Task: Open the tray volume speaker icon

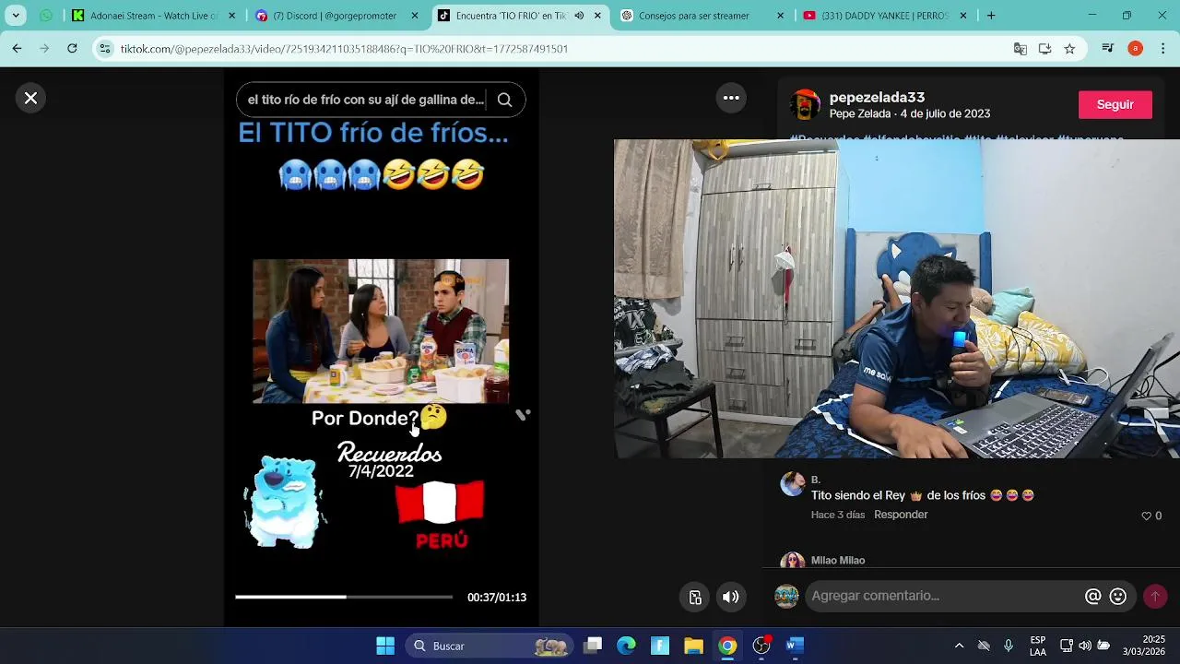Action: [1085, 646]
